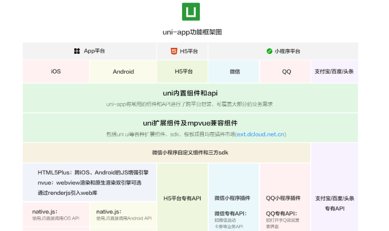Click the uni内置组件和api heading
The width and height of the screenshot is (389, 231).
pos(190,93)
